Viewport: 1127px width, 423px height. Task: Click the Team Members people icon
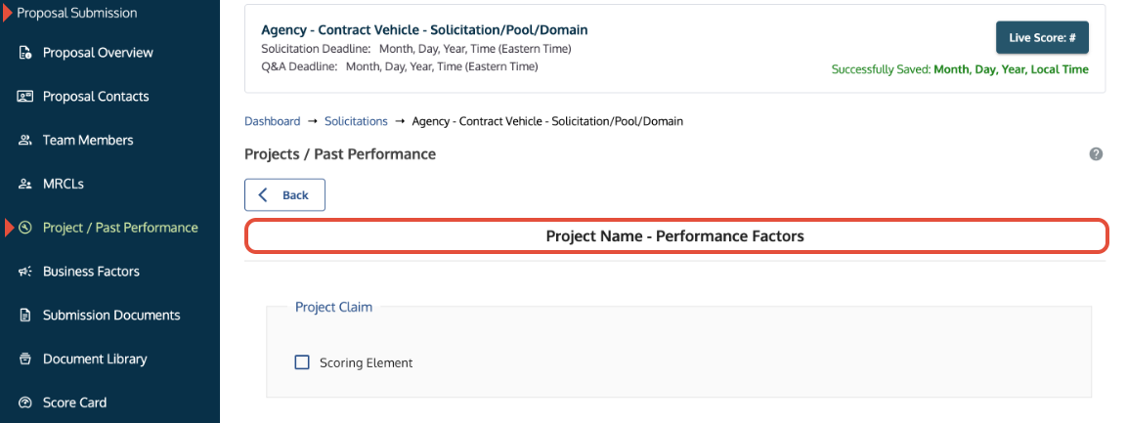coord(25,140)
